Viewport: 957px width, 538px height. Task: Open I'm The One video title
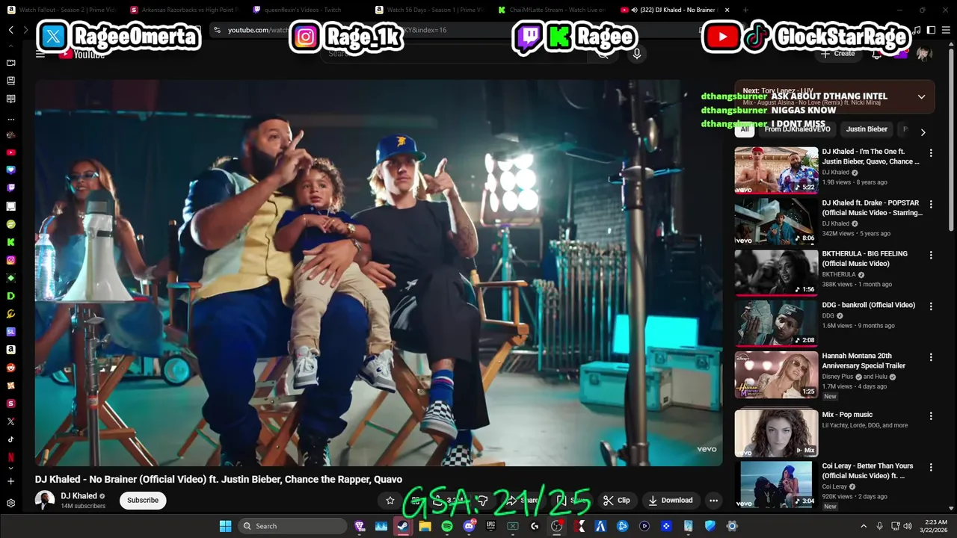870,156
